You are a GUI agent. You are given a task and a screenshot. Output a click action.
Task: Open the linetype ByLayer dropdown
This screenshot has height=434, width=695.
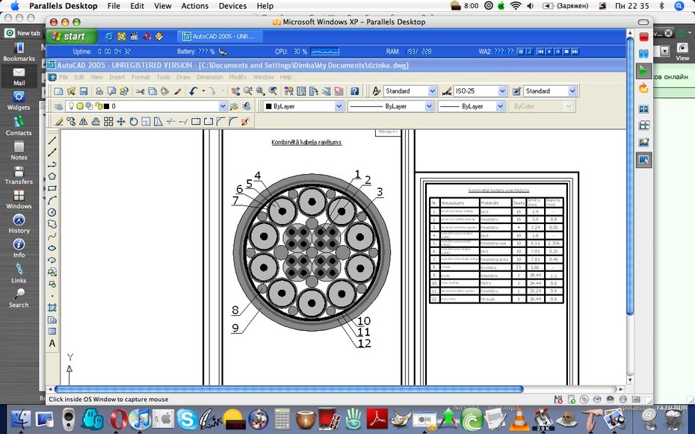point(429,106)
